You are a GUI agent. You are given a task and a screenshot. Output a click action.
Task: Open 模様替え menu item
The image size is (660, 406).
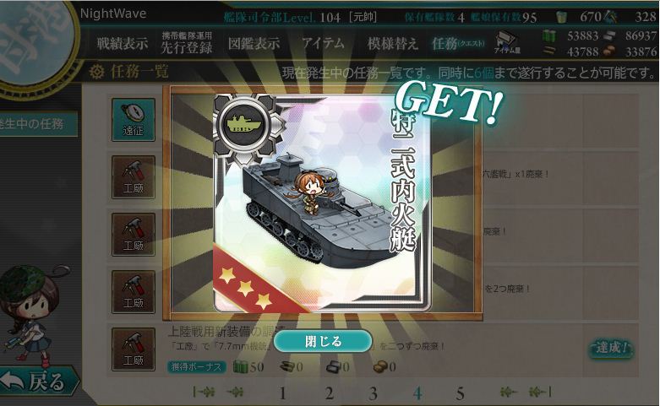coord(393,43)
